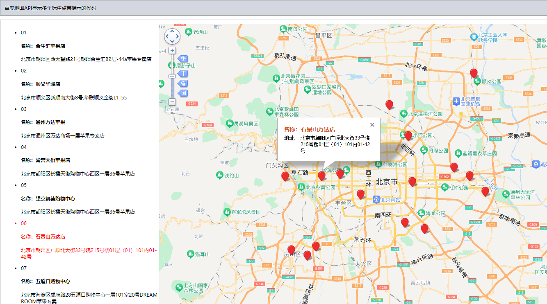Click address 北京市通州区万达商场一层苹果专卖店
Viewport: 547px width, 304px height.
tap(63, 135)
